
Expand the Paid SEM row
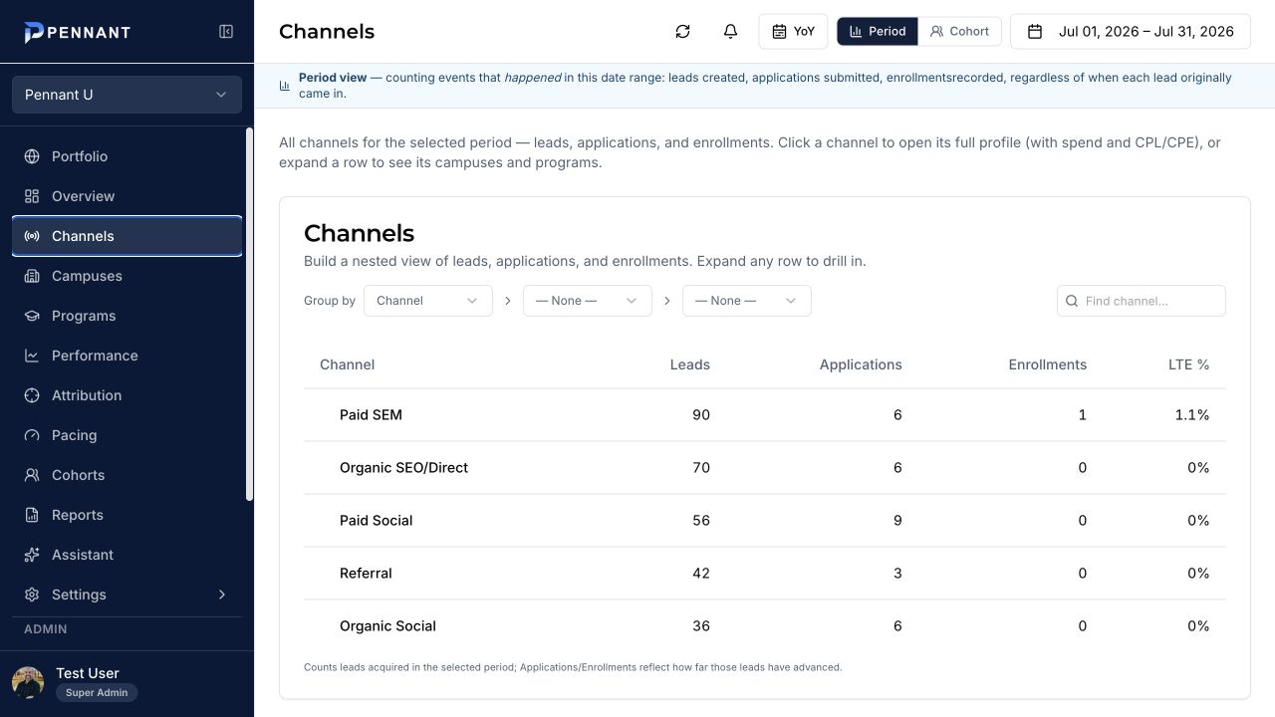point(764,415)
